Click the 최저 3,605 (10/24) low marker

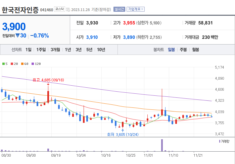click(123, 135)
